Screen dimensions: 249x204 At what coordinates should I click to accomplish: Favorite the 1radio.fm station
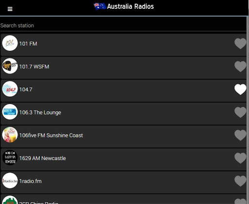[240, 181]
